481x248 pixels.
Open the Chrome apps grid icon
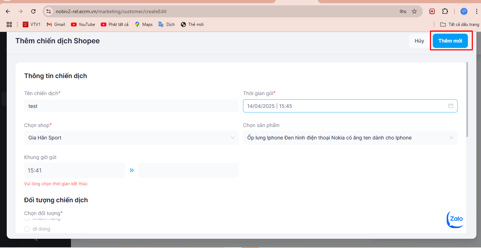tap(9, 24)
